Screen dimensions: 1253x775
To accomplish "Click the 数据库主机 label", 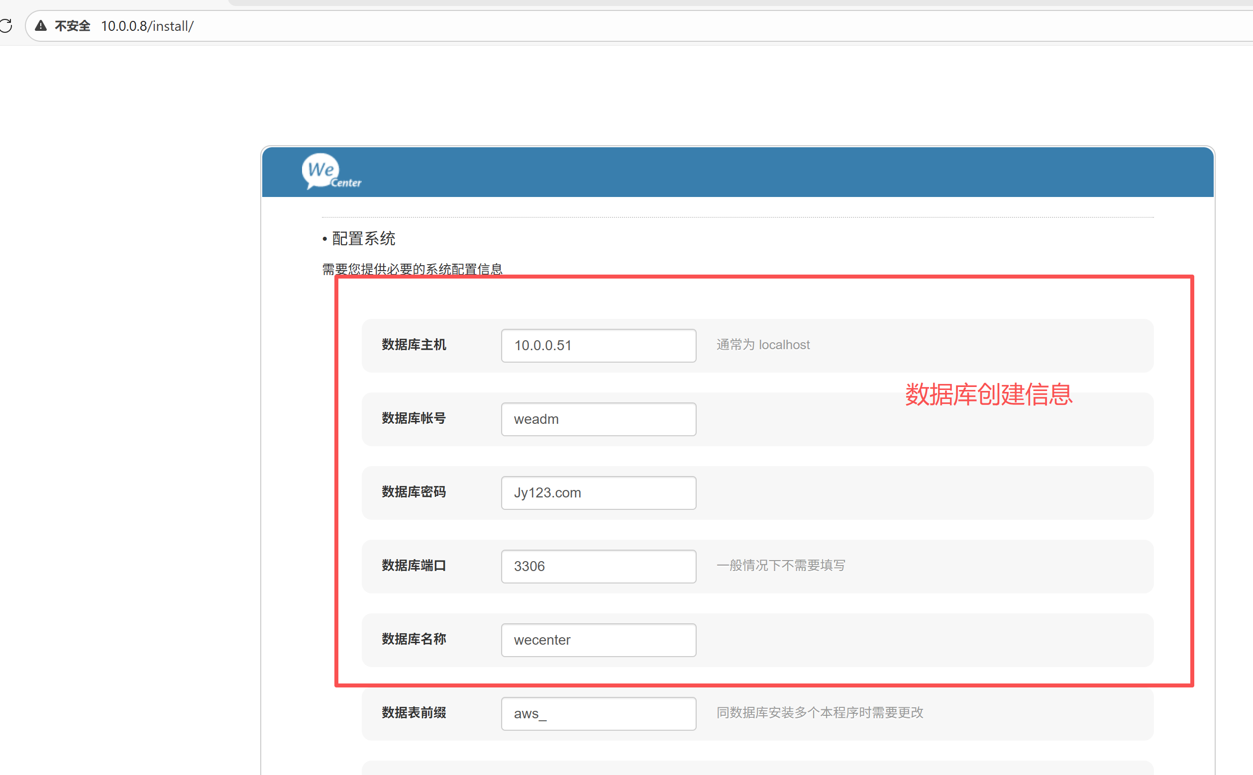I will [x=414, y=345].
